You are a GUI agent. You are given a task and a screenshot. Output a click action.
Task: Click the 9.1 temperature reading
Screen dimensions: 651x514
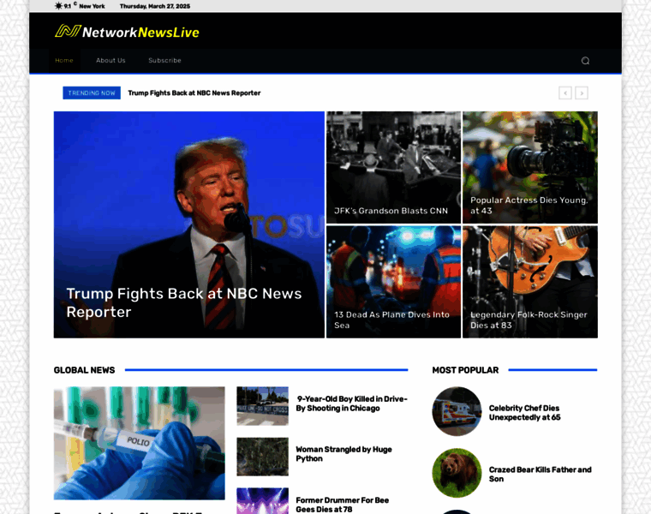[x=68, y=6]
